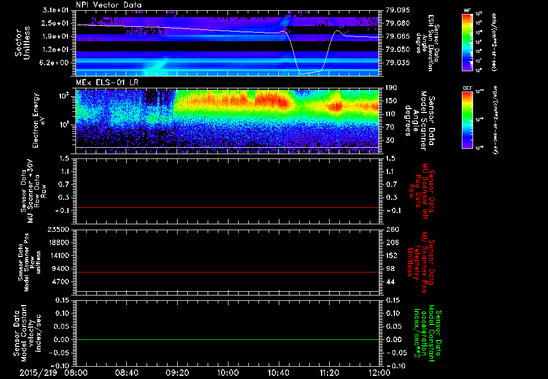The width and height of the screenshot is (548, 379).
Task: Click the "10:40" time axis label
Action: 278,373
